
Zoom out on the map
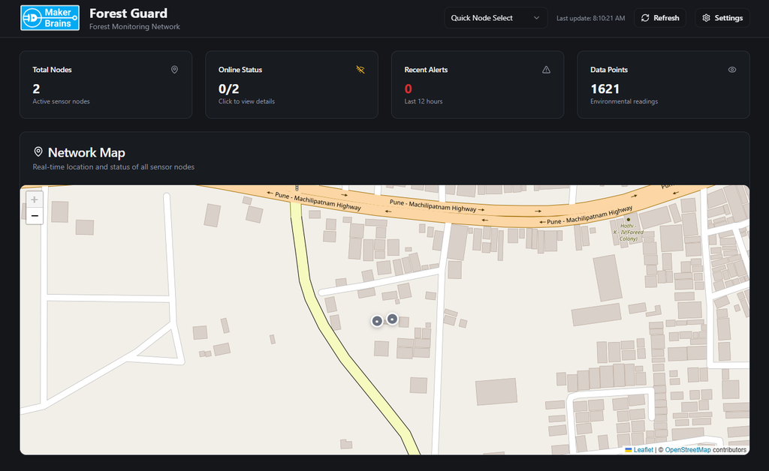point(35,216)
